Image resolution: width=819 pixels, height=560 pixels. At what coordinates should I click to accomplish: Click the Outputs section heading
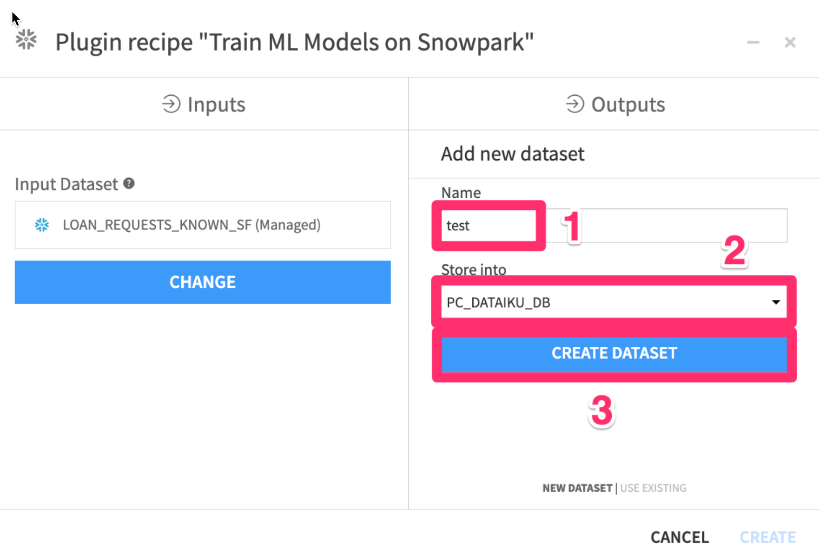(627, 104)
